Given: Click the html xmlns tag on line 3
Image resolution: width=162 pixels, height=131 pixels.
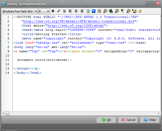Looking at the screenshot, I should [x=65, y=25].
